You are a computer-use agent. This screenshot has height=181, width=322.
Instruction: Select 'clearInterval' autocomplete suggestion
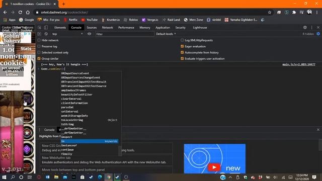(90, 99)
